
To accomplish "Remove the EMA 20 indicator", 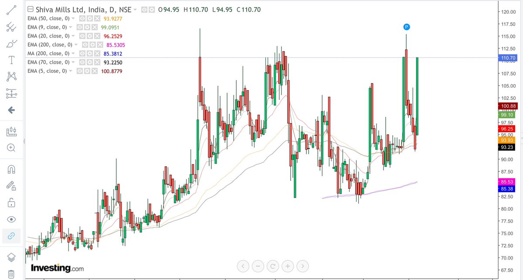I will pos(97,36).
